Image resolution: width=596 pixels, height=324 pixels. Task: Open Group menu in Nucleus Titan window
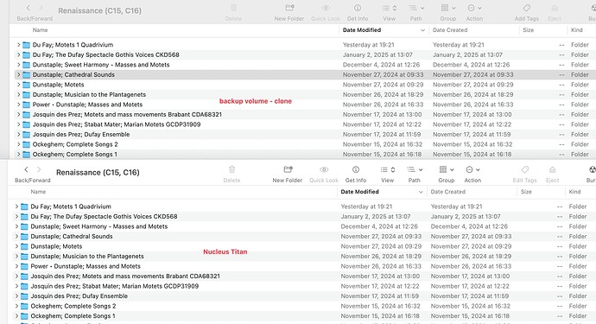point(447,169)
